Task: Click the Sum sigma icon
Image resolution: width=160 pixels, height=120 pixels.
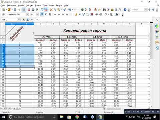Action: tap(28, 20)
